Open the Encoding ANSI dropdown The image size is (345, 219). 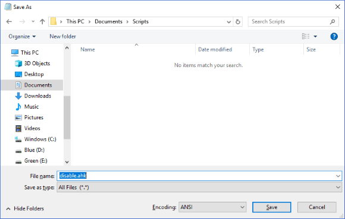[x=212, y=207]
